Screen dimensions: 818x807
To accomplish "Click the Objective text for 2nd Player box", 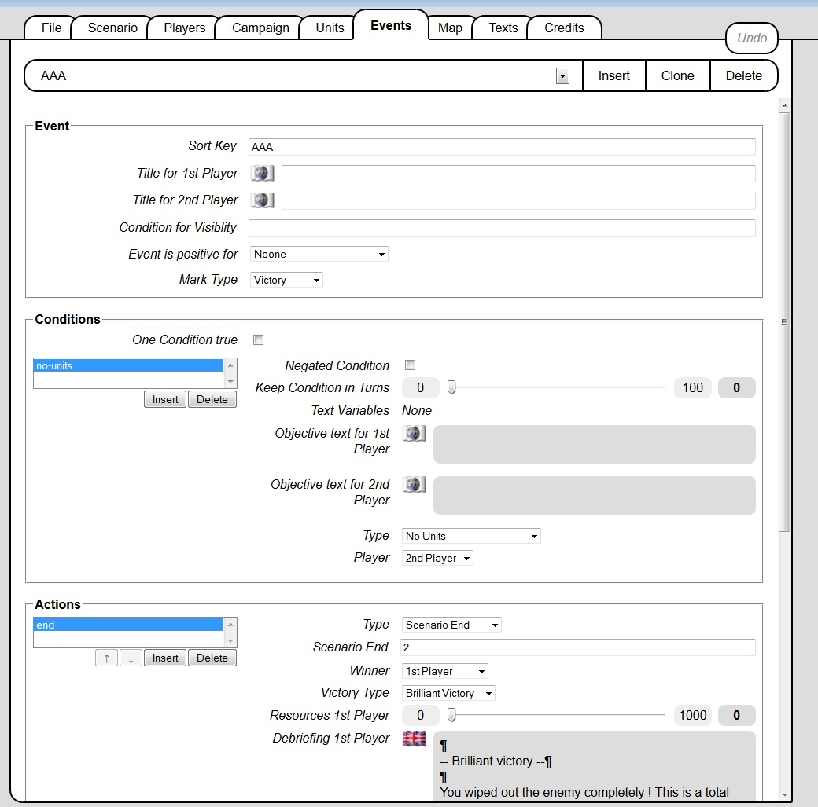I will click(x=594, y=495).
